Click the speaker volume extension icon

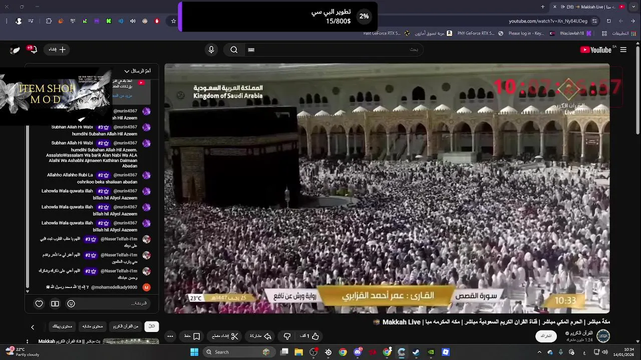[133, 21]
